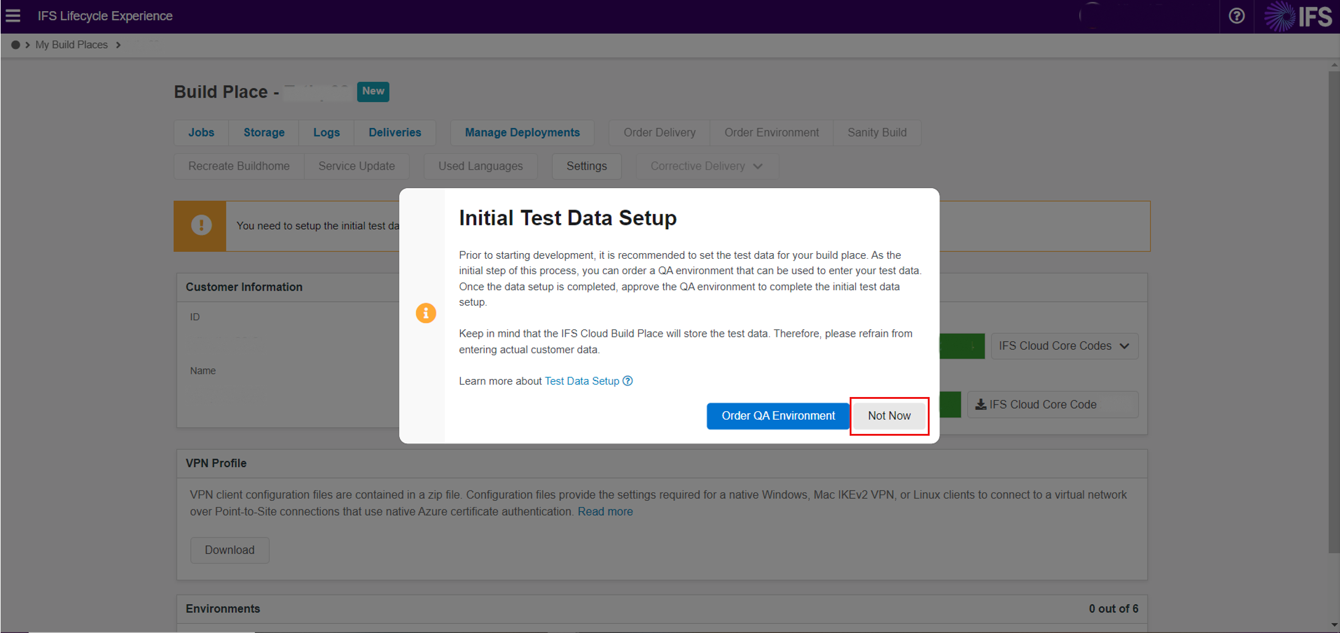Click the home dot breadcrumb icon
Screen dimensions: 1340x633
click(x=15, y=45)
